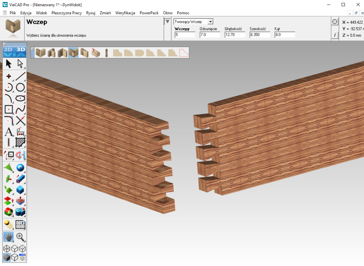Click the info "i" button

(334, 35)
